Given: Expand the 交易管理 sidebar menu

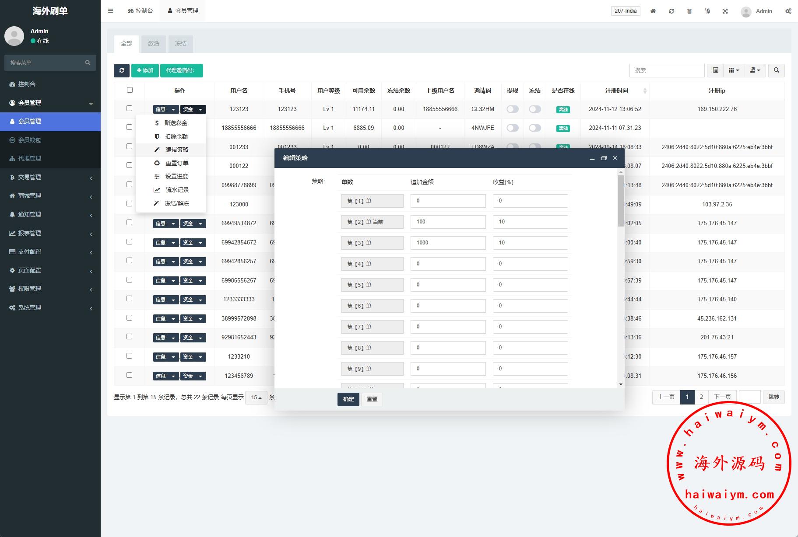Looking at the screenshot, I should [50, 177].
